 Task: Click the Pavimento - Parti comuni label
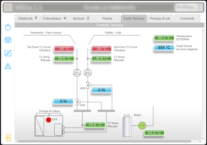pos(46,33)
